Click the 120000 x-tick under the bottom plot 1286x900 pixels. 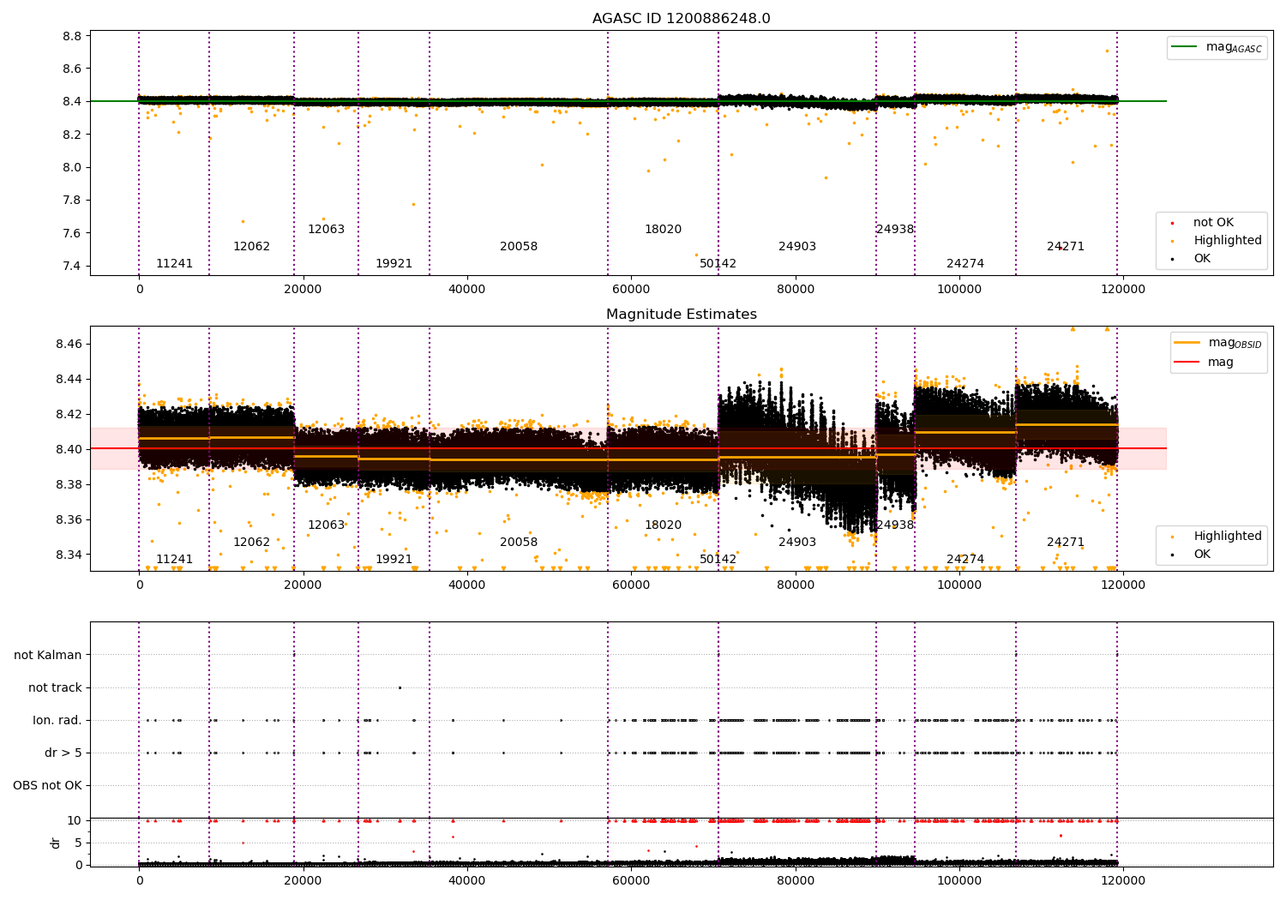pyautogui.click(x=1123, y=880)
